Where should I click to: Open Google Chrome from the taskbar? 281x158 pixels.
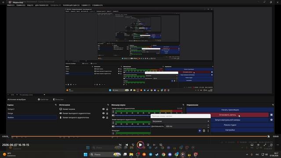(x=163, y=154)
